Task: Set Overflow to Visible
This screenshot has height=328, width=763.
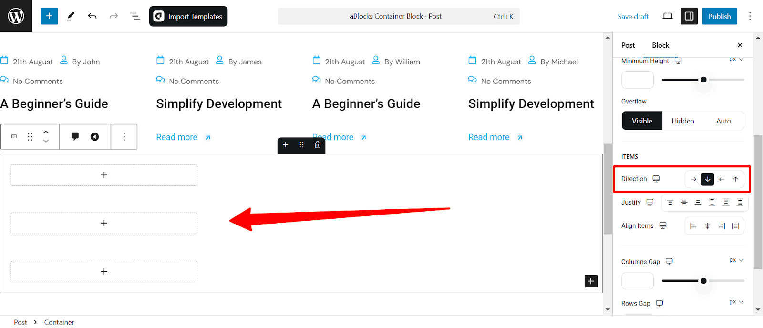Action: pyautogui.click(x=642, y=121)
